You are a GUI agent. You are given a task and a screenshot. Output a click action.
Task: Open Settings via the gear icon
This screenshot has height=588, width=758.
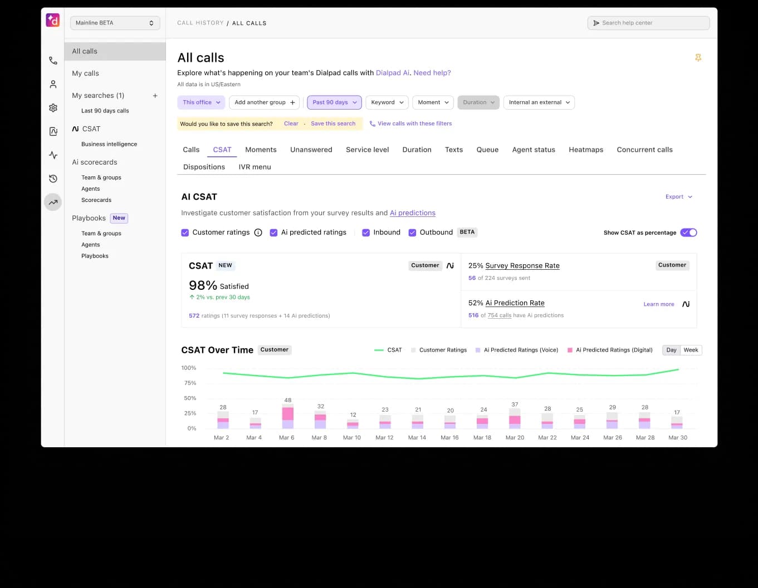click(53, 107)
